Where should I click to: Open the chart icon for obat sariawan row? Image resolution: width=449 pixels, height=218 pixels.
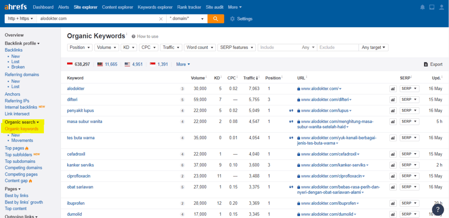pos(393,187)
